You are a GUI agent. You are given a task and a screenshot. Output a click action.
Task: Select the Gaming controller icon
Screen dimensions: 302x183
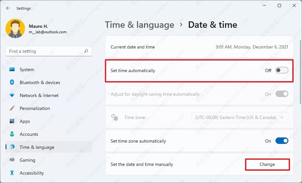(x=12, y=160)
